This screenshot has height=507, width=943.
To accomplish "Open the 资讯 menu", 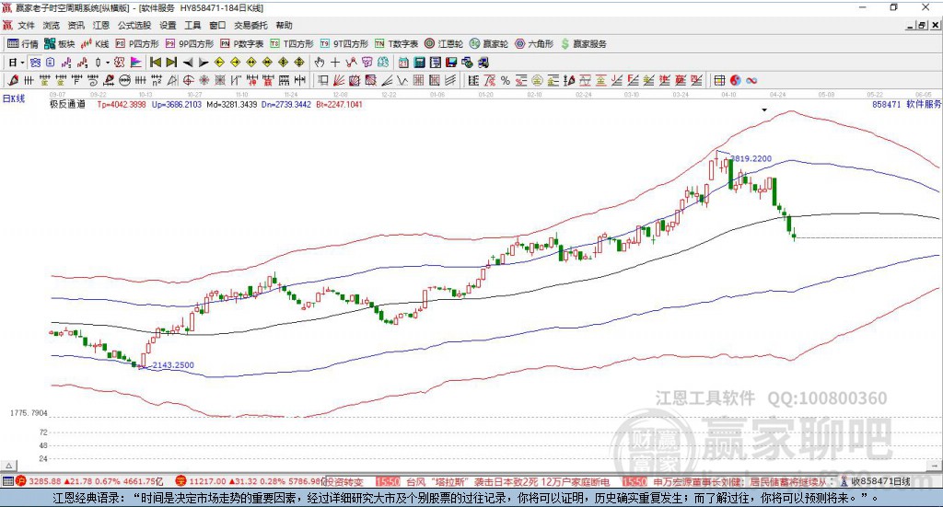I will [x=76, y=25].
